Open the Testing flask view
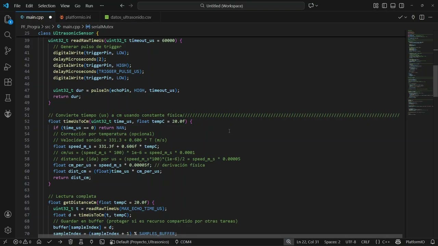 click(x=8, y=98)
